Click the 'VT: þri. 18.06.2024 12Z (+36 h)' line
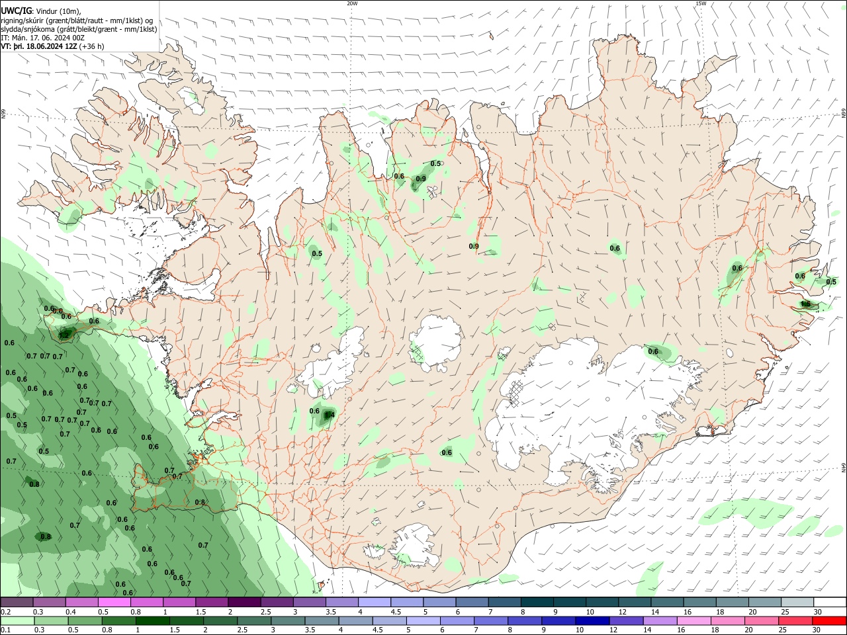This screenshot has width=847, height=635. pyautogui.click(x=52, y=46)
